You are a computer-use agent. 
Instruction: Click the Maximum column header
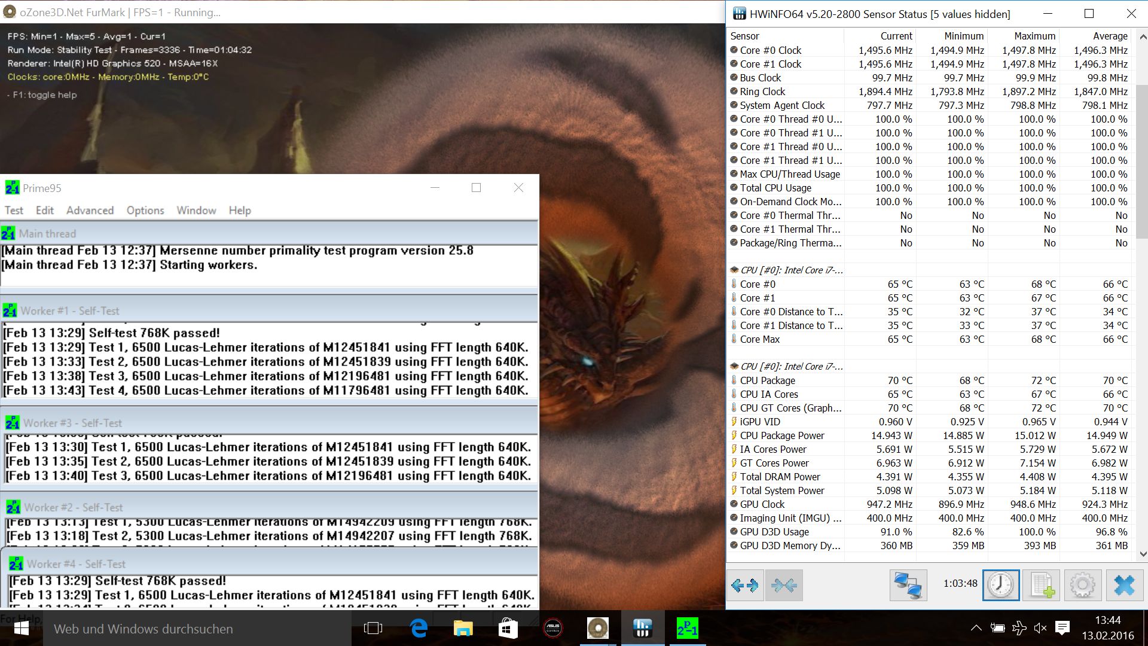tap(1023, 36)
